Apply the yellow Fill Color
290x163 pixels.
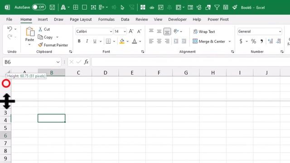click(122, 41)
